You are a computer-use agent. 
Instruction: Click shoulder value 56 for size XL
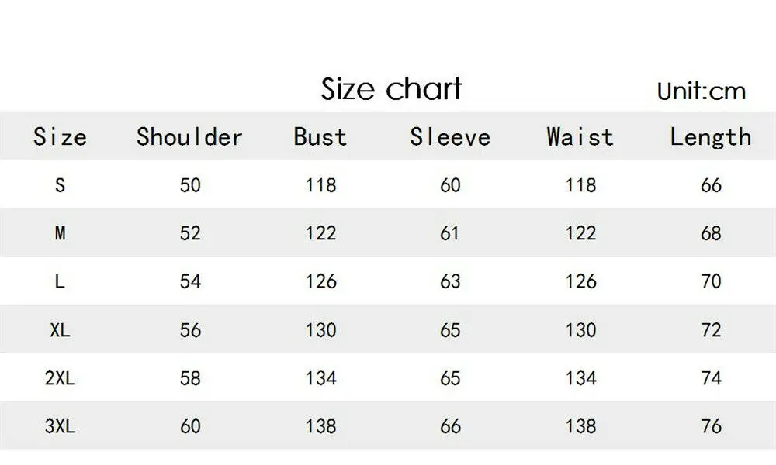tap(190, 330)
